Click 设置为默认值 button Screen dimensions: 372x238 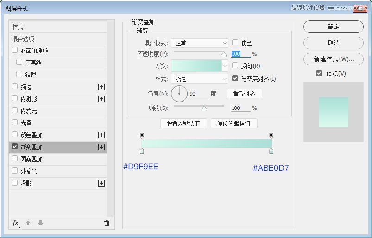[x=183, y=123]
